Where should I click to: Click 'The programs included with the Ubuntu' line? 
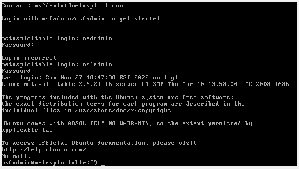[x=117, y=97]
